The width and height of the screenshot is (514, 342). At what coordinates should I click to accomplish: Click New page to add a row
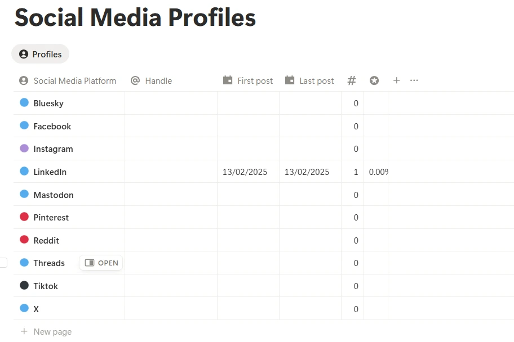pyautogui.click(x=46, y=331)
